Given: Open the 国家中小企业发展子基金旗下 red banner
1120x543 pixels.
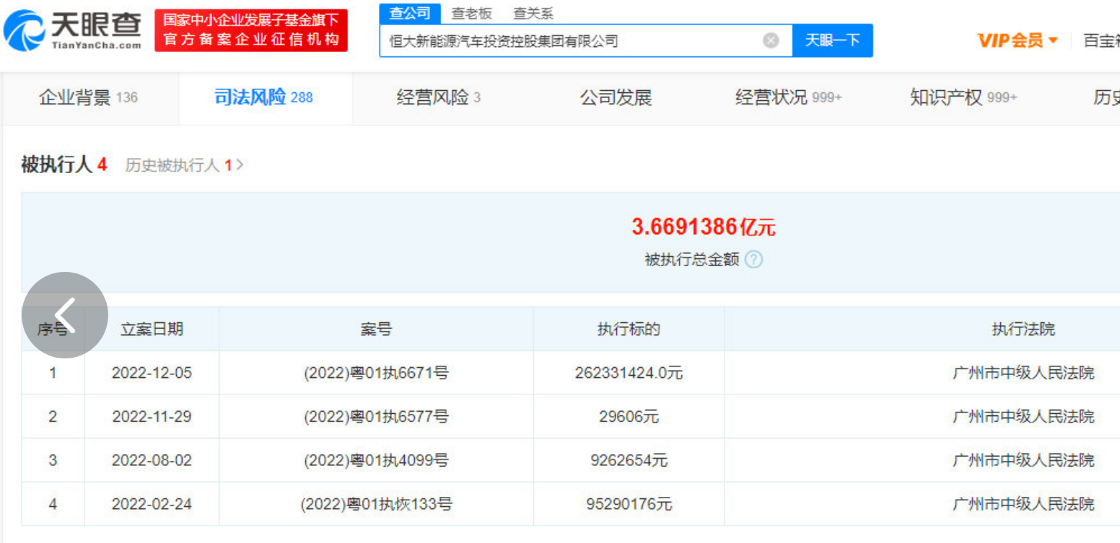Looking at the screenshot, I should click(x=251, y=30).
